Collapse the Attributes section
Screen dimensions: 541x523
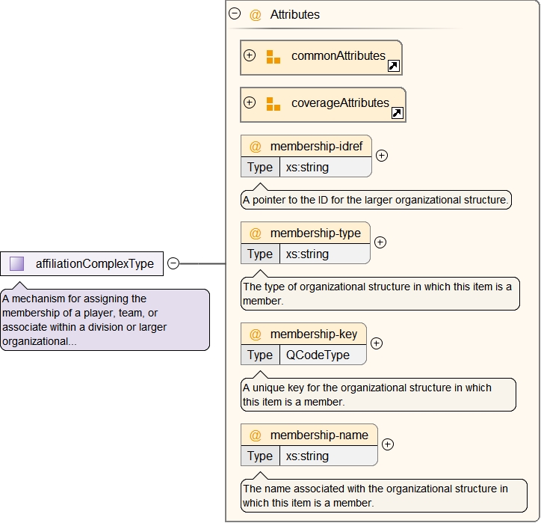tap(235, 13)
